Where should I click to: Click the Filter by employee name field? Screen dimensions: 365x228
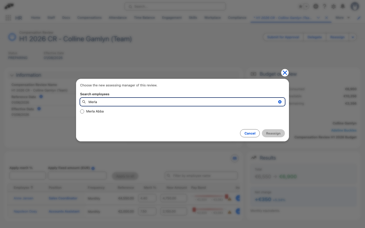tap(201, 176)
